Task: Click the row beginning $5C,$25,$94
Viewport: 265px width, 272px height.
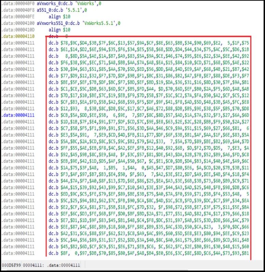Action: pos(149,200)
